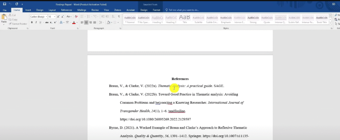Apply the Title style
The height and width of the screenshot is (140, 340).
tap(185, 20)
